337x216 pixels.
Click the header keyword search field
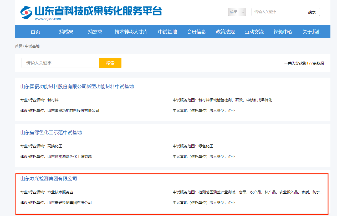tap(278, 12)
